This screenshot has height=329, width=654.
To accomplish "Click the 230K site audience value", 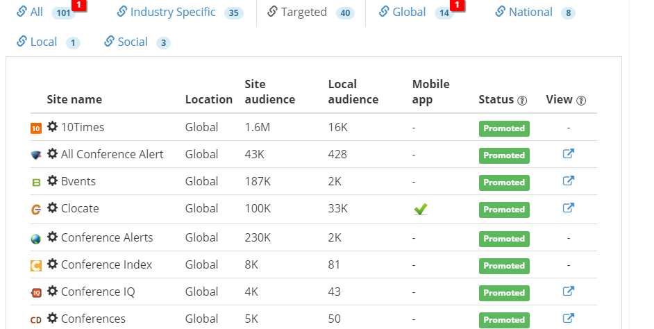I will [x=258, y=237].
